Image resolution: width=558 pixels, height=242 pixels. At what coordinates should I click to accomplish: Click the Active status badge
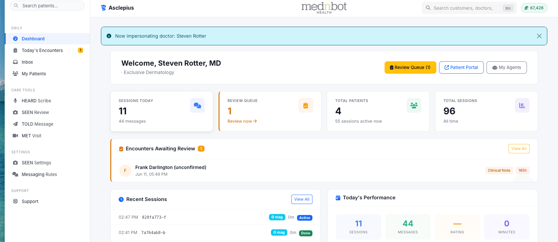pos(304,218)
